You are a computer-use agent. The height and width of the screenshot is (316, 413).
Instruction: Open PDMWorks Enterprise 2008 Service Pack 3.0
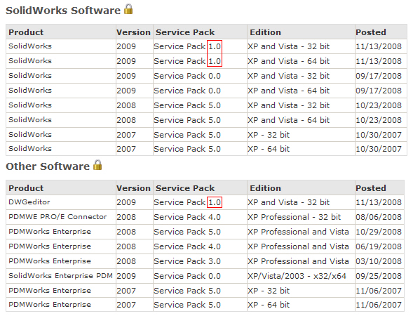pyautogui.click(x=187, y=261)
